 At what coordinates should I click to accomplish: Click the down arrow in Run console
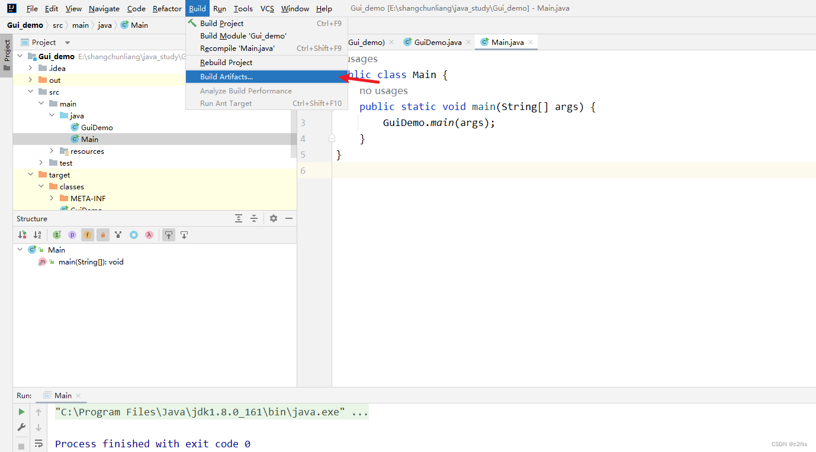pos(38,427)
